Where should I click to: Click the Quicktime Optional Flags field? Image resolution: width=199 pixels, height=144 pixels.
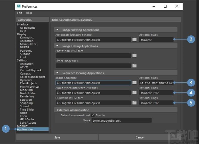point(156,103)
